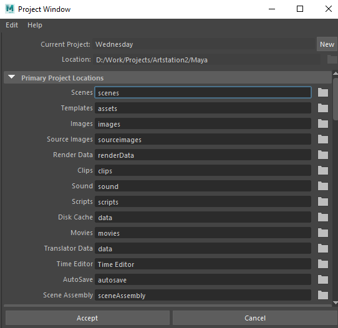This screenshot has width=338, height=328.
Task: Browse folder for Clips location
Action: [x=323, y=170]
